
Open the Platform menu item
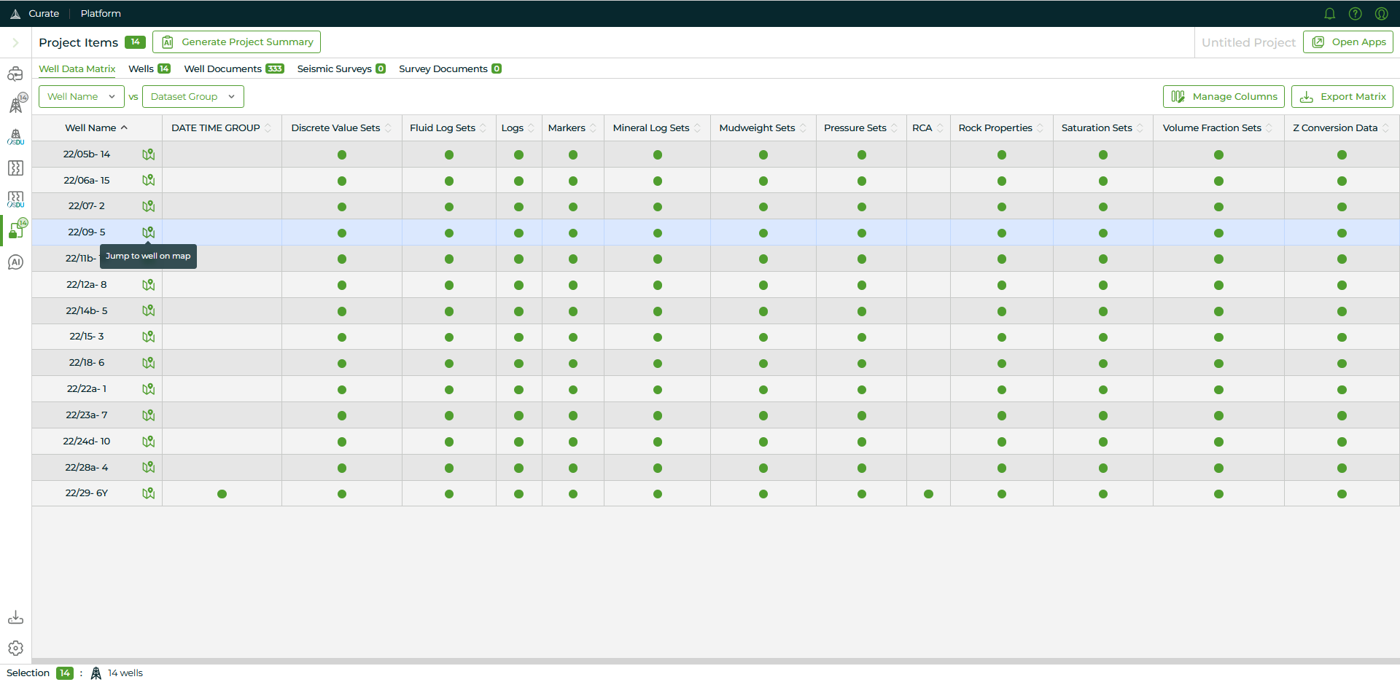pos(101,14)
